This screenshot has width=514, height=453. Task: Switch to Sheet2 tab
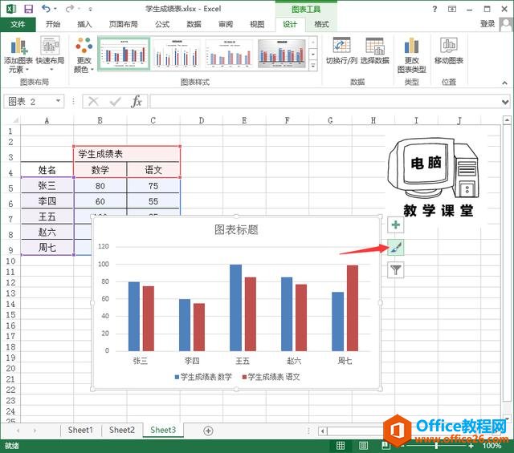(x=121, y=430)
